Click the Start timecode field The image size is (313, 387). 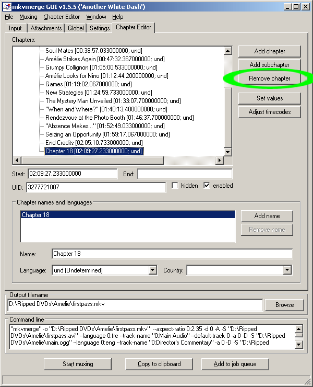[x=73, y=174]
